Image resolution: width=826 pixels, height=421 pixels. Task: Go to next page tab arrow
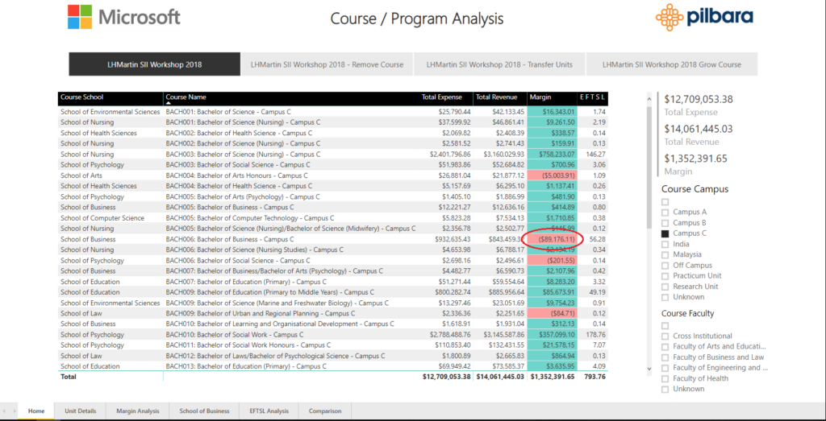click(13, 411)
